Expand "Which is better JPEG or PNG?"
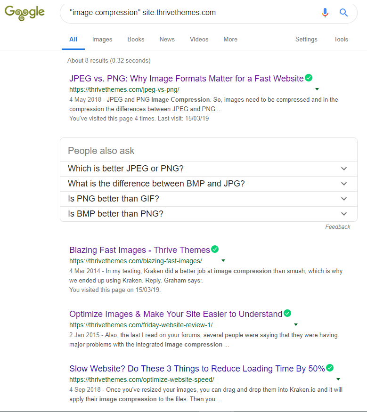Viewport: 367px width, 412px height. (344, 169)
